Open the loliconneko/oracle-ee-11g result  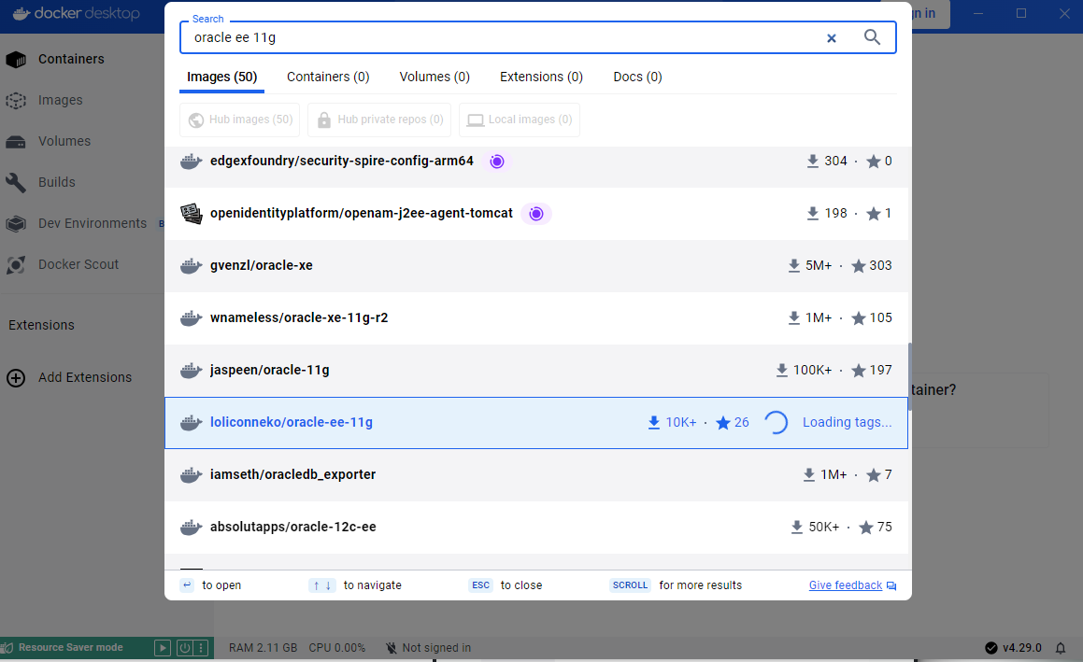tap(536, 422)
